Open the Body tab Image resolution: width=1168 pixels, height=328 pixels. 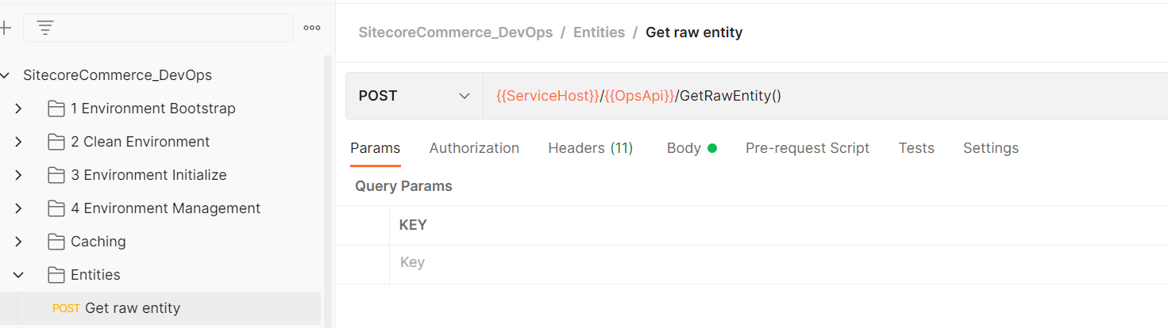(x=692, y=148)
